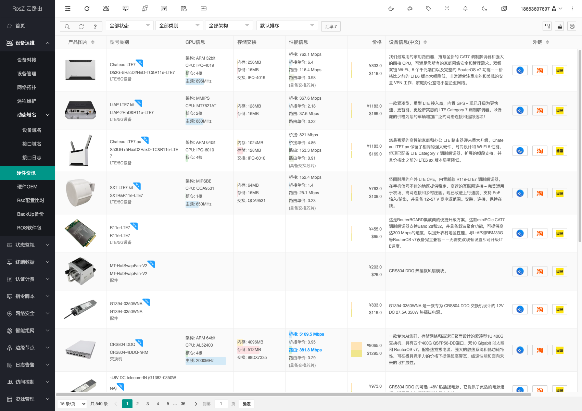Click the orange price bar for CRS804 DDQ
Screen dimensions: 582x411
tap(356, 346)
